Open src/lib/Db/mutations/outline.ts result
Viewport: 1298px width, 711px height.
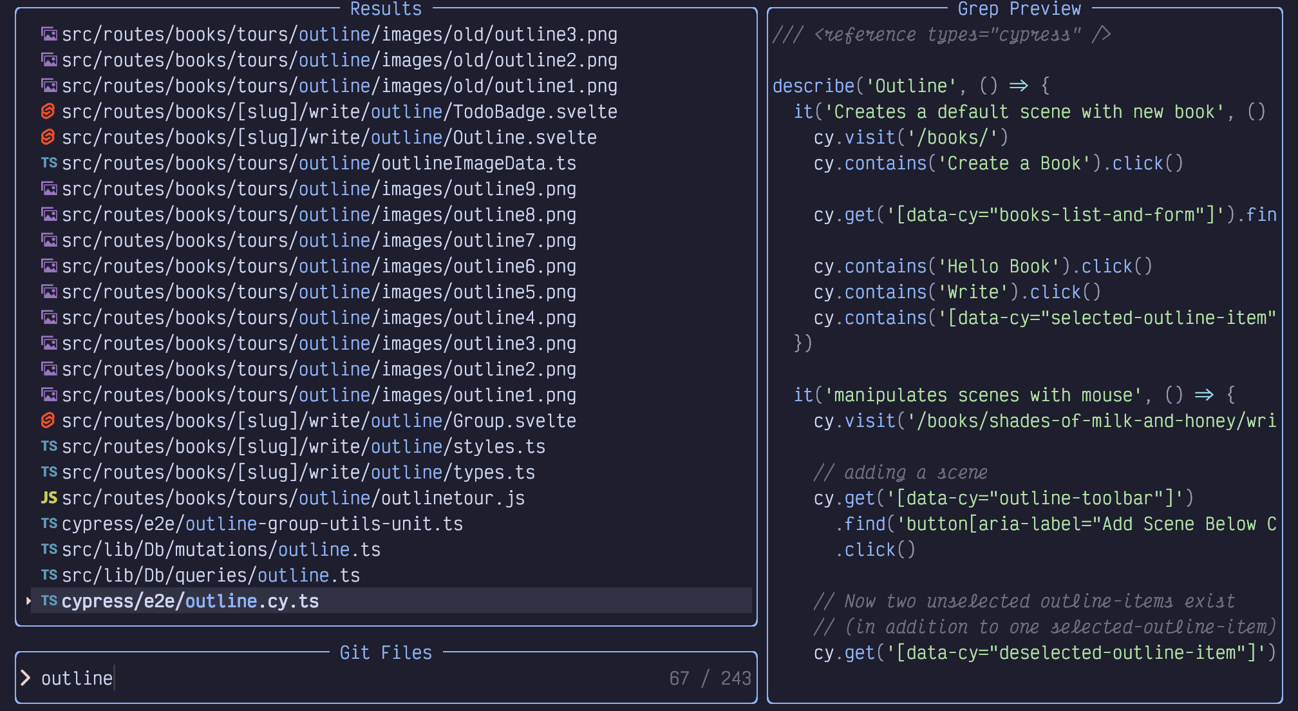coord(221,549)
